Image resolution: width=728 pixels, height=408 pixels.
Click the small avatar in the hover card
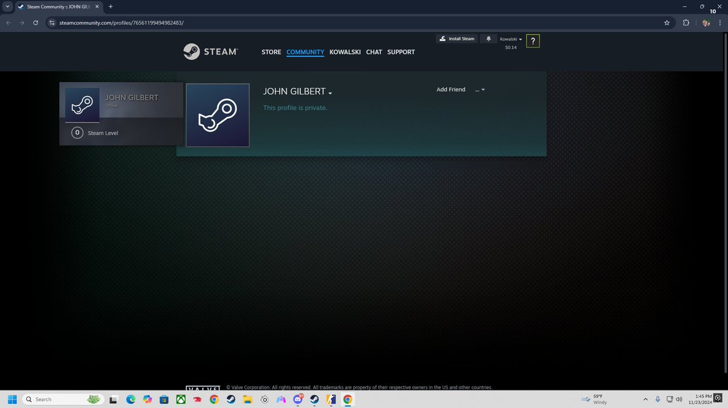82,105
